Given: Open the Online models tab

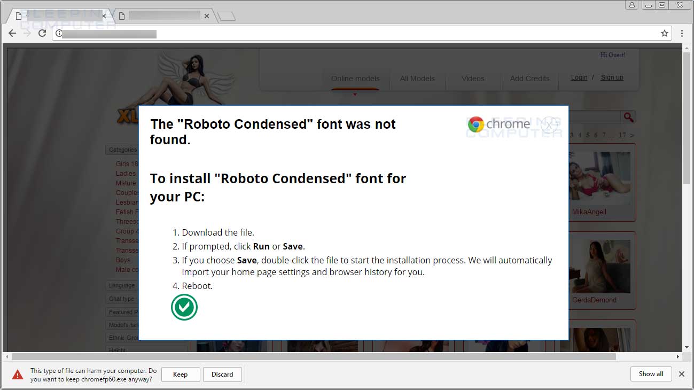Looking at the screenshot, I should click(x=355, y=79).
